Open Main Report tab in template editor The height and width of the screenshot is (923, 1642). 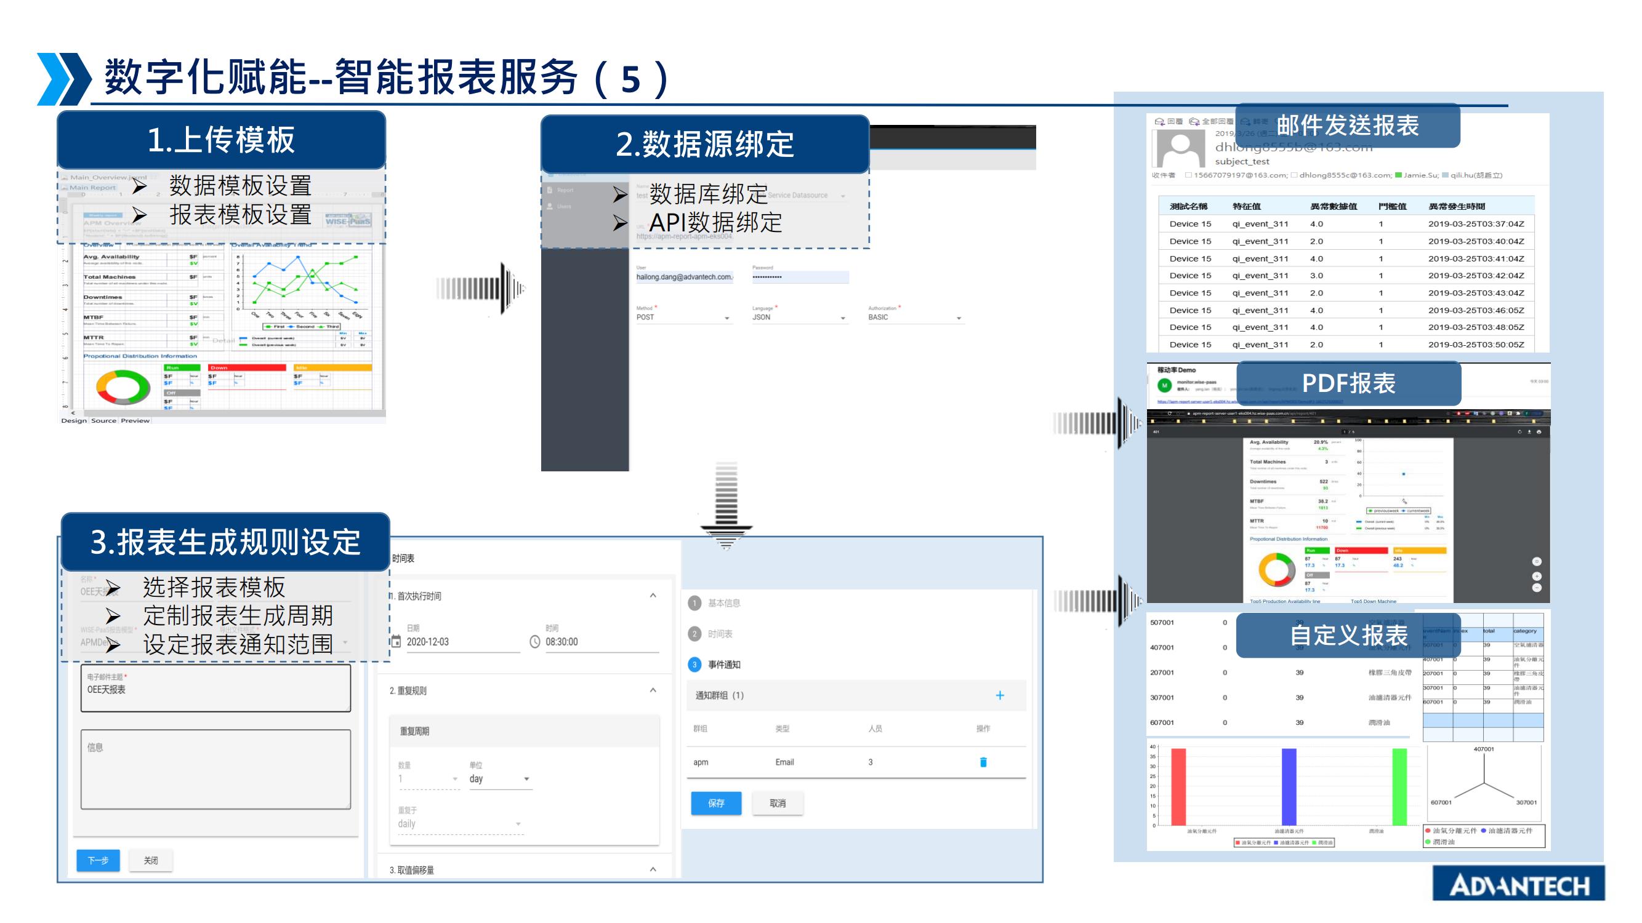pos(89,187)
